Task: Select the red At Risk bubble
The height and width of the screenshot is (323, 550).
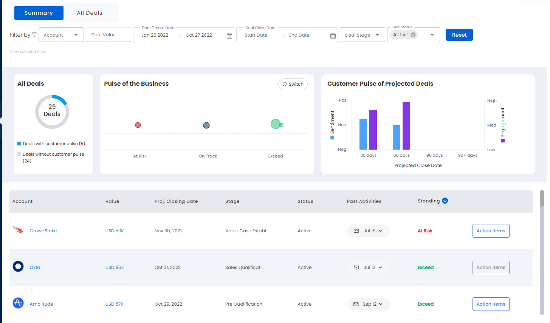Action: coord(138,125)
